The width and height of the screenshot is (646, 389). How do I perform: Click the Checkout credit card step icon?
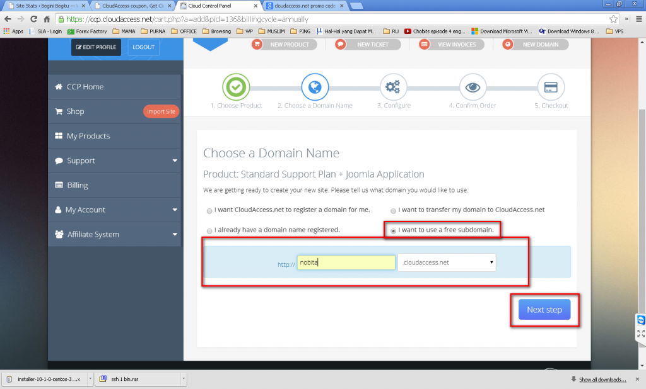551,87
